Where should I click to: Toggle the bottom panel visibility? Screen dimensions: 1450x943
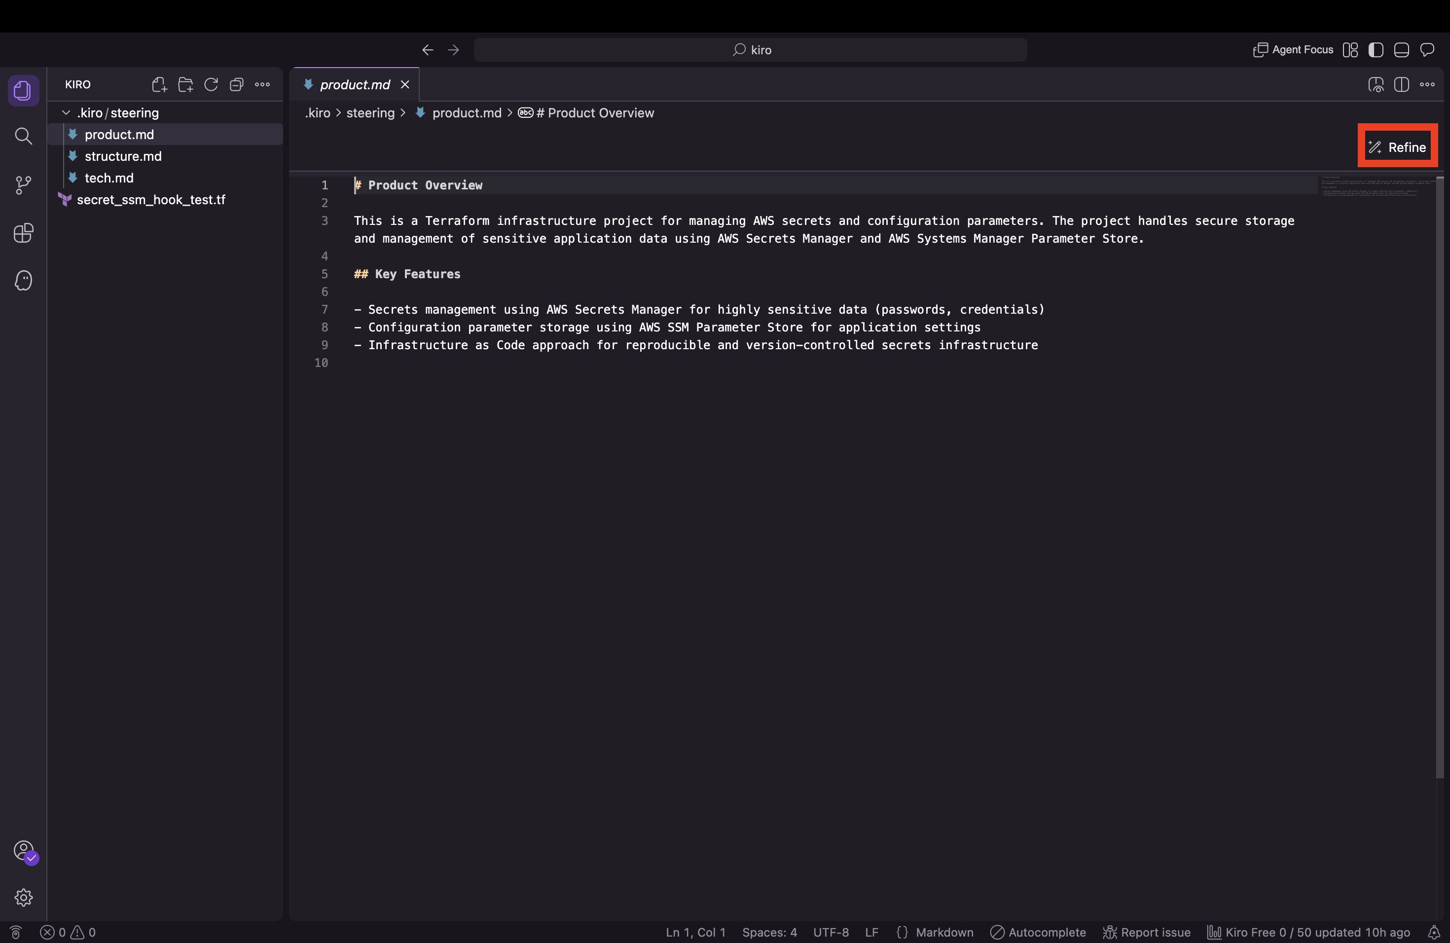click(x=1401, y=50)
